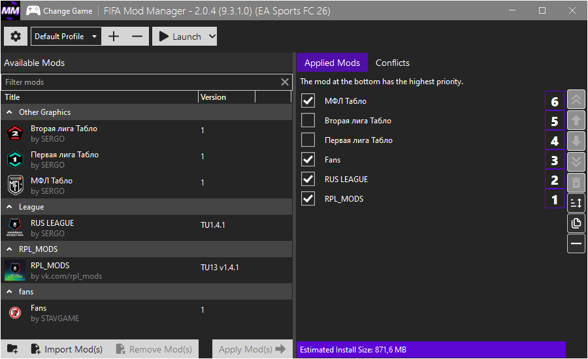Viewport: 588px width, 359px height.
Task: Enable the Вторая лига Табло checkbox
Action: (x=308, y=121)
